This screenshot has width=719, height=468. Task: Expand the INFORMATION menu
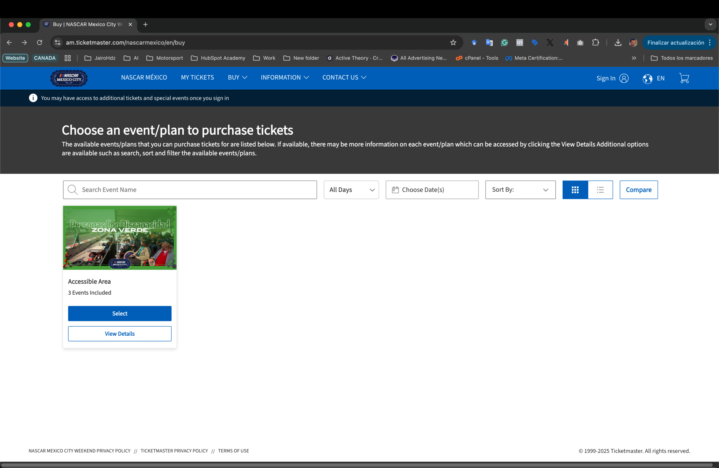pos(285,77)
